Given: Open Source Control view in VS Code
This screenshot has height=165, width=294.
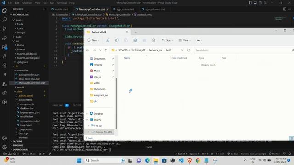Looking at the screenshot, I should coord(5,28).
